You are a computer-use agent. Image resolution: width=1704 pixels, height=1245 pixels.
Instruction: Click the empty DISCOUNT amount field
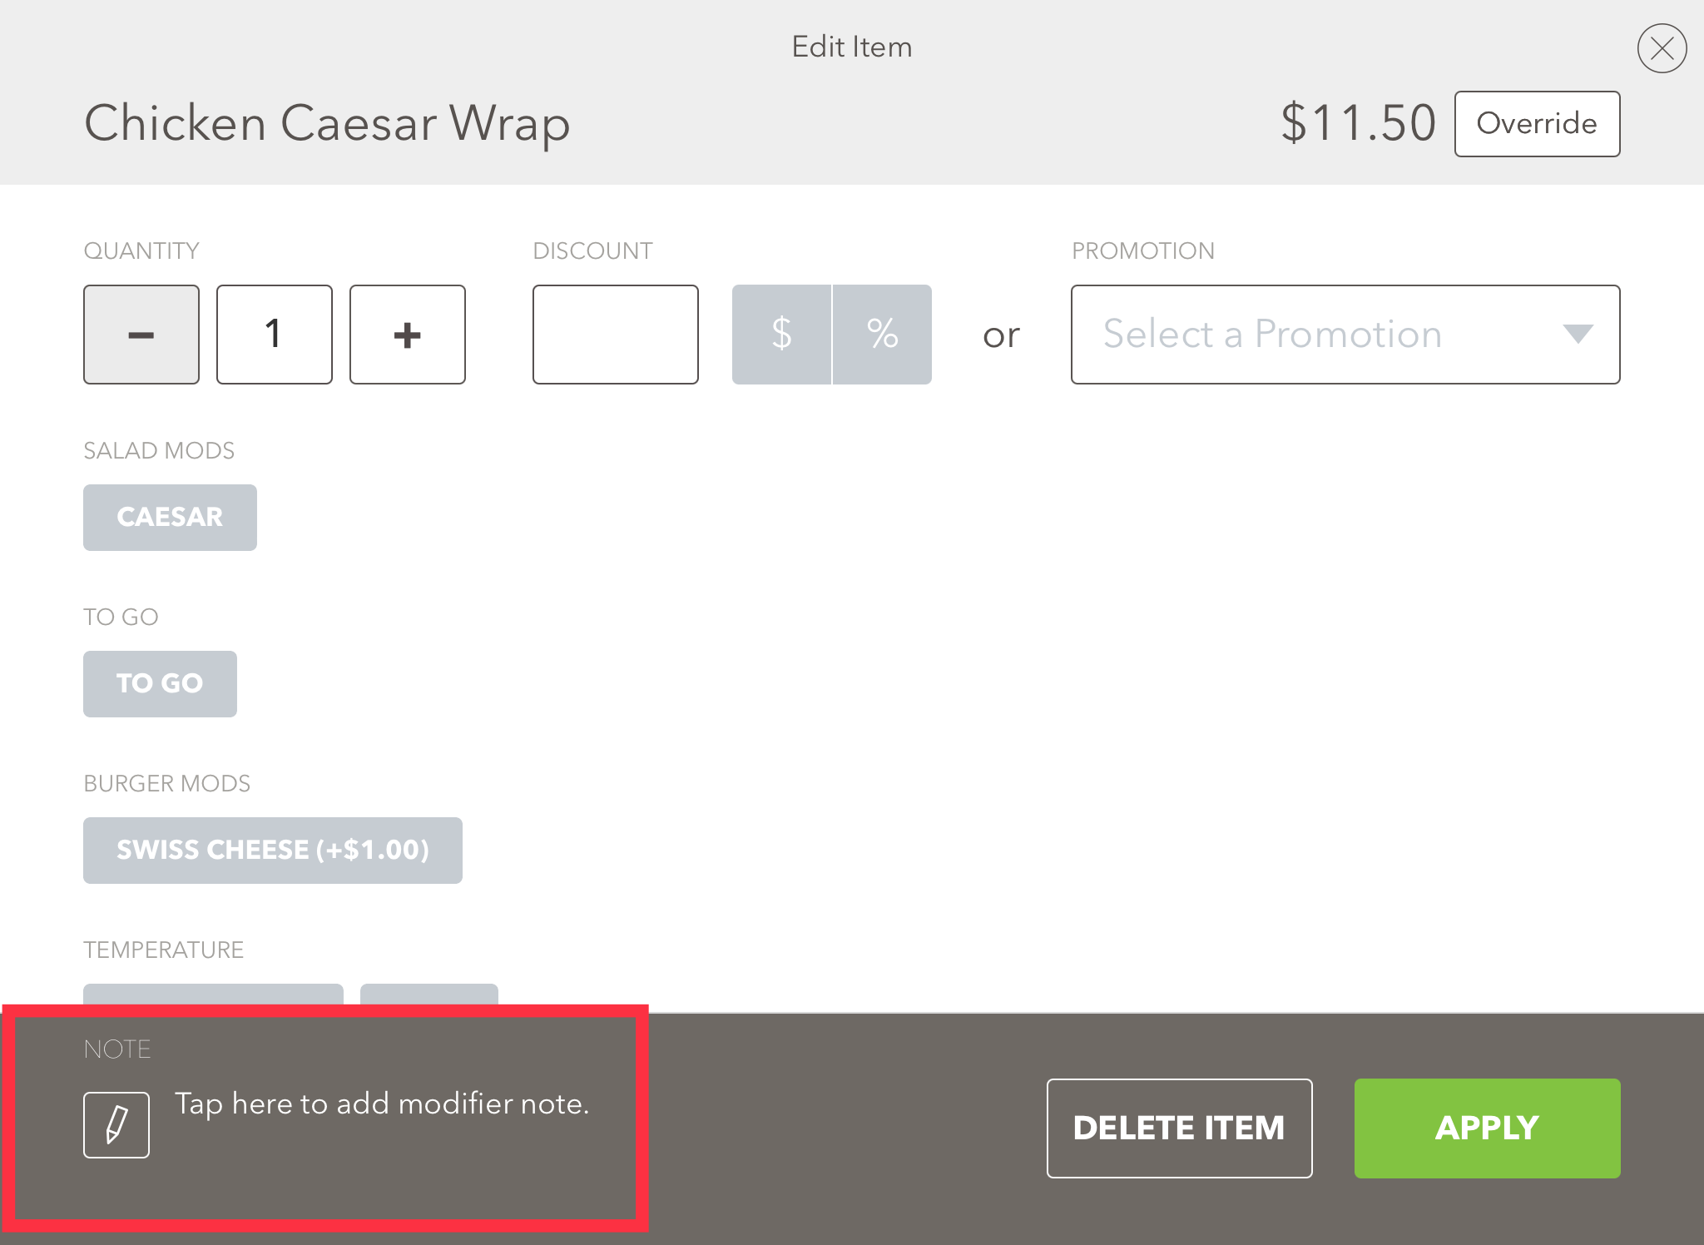coord(615,334)
